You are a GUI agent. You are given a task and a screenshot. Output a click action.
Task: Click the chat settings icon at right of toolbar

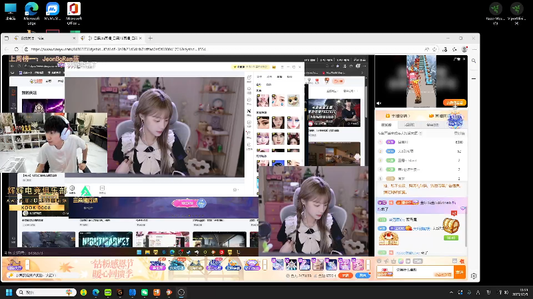point(462,261)
